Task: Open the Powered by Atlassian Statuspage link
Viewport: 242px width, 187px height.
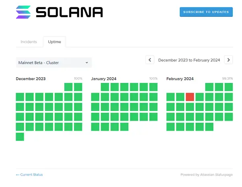Action: (x=207, y=175)
